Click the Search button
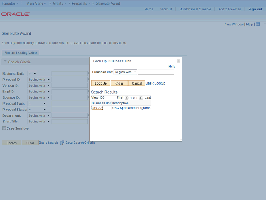This screenshot has height=200, width=266. click(11, 142)
